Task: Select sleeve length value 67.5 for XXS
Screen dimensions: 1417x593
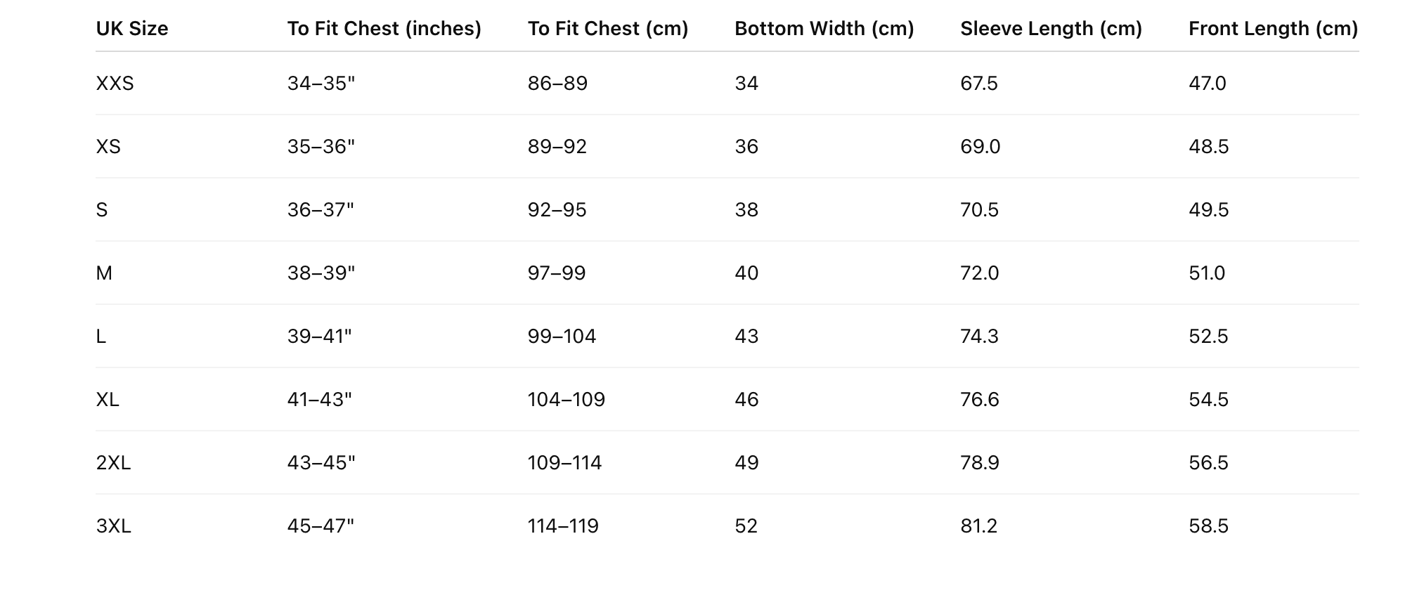Action: (978, 84)
